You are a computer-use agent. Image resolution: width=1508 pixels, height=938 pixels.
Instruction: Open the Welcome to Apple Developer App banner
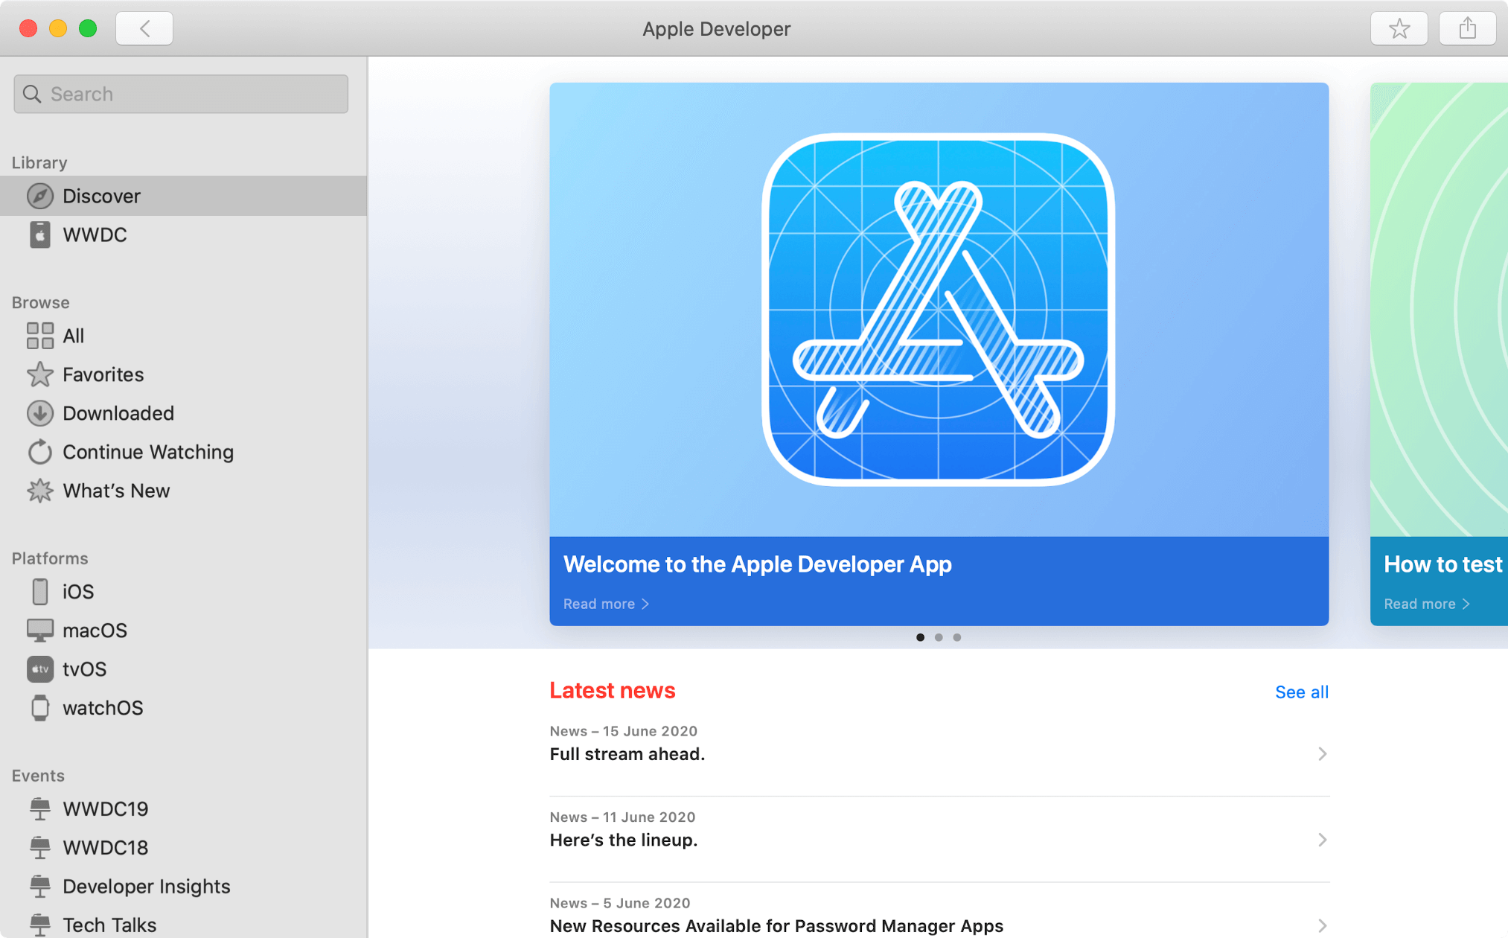coord(939,354)
